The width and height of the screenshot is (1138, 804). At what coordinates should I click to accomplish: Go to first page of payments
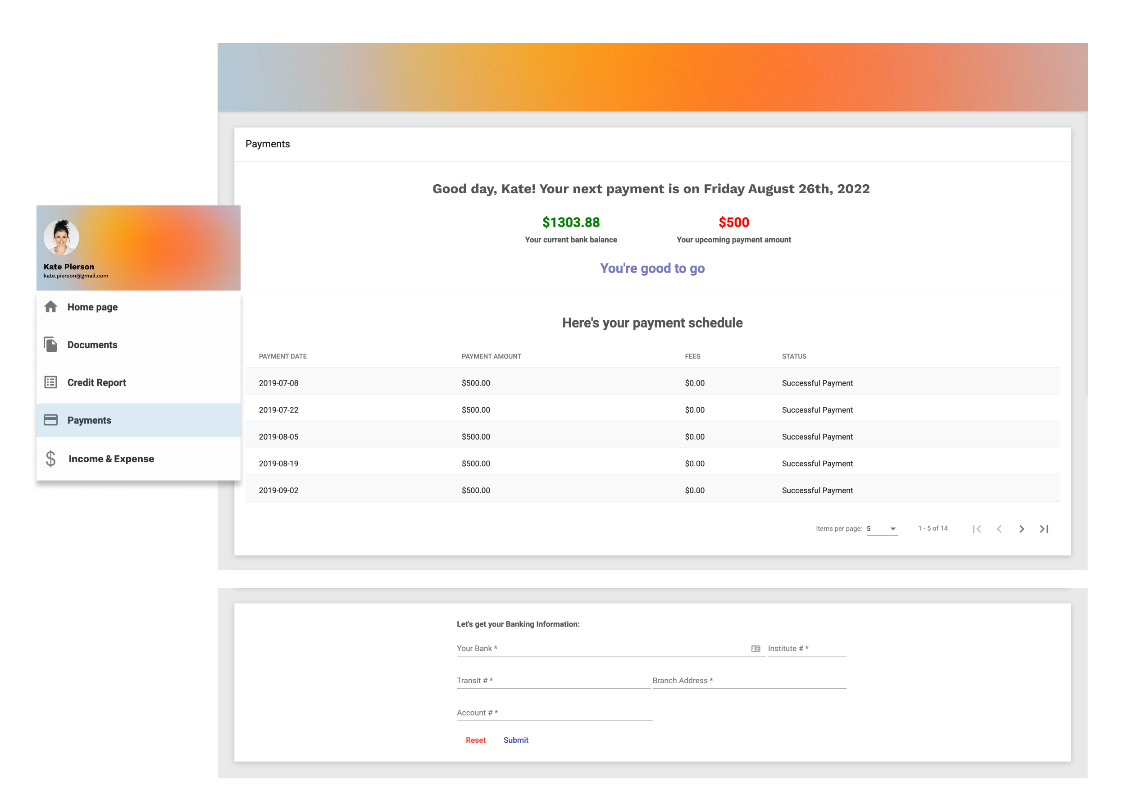pyautogui.click(x=977, y=529)
